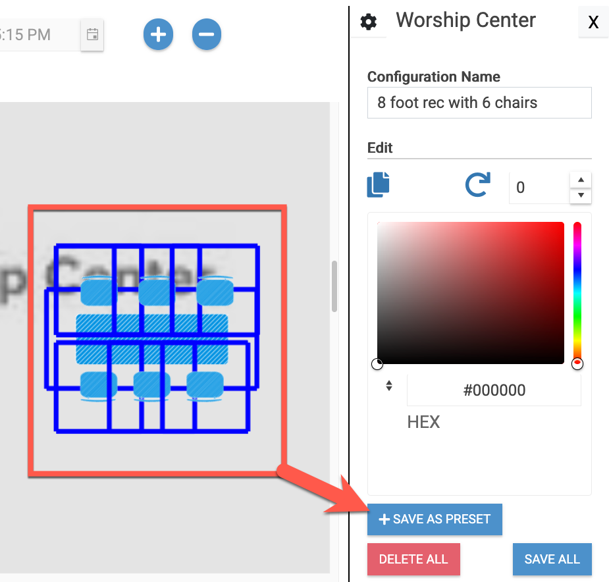Click the rainbow hue slider bar
The height and width of the screenshot is (582, 609).
[x=577, y=293]
